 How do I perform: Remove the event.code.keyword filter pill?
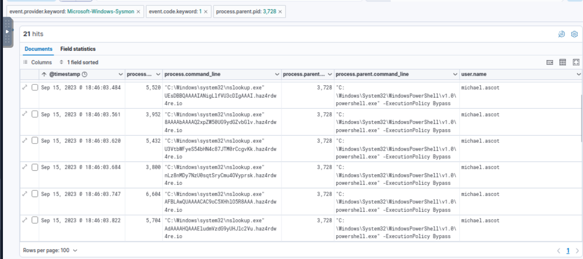(x=205, y=11)
